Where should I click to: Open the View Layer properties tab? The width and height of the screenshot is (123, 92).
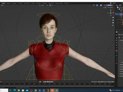[x=116, y=43]
